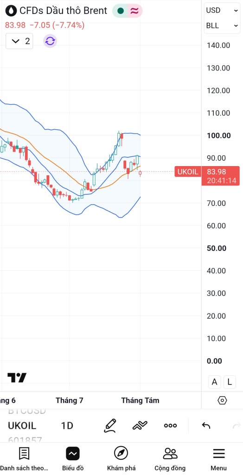Tap the UKOIL symbol selector

coord(22,426)
